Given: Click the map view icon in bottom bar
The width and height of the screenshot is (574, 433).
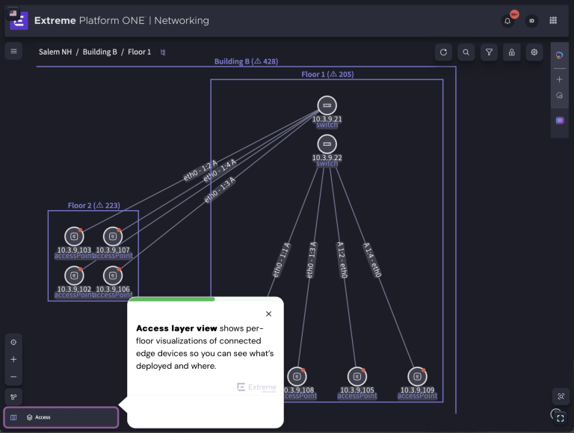Looking at the screenshot, I should tap(13, 417).
